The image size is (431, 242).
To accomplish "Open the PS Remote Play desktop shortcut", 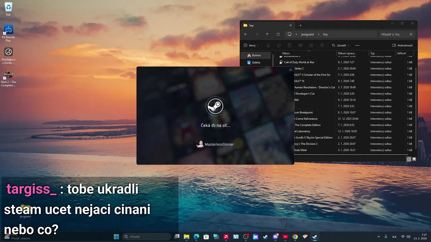I will pyautogui.click(x=8, y=33).
